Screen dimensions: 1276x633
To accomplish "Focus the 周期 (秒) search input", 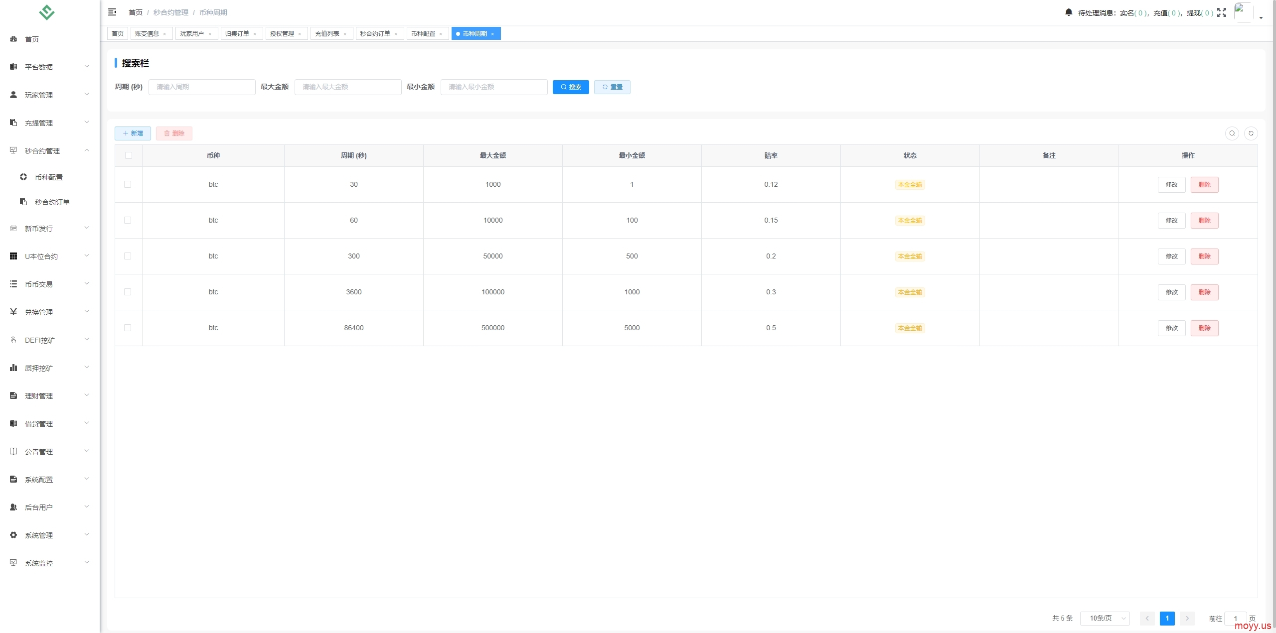I will [x=202, y=87].
